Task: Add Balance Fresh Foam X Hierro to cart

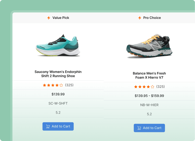Action: pos(149,128)
